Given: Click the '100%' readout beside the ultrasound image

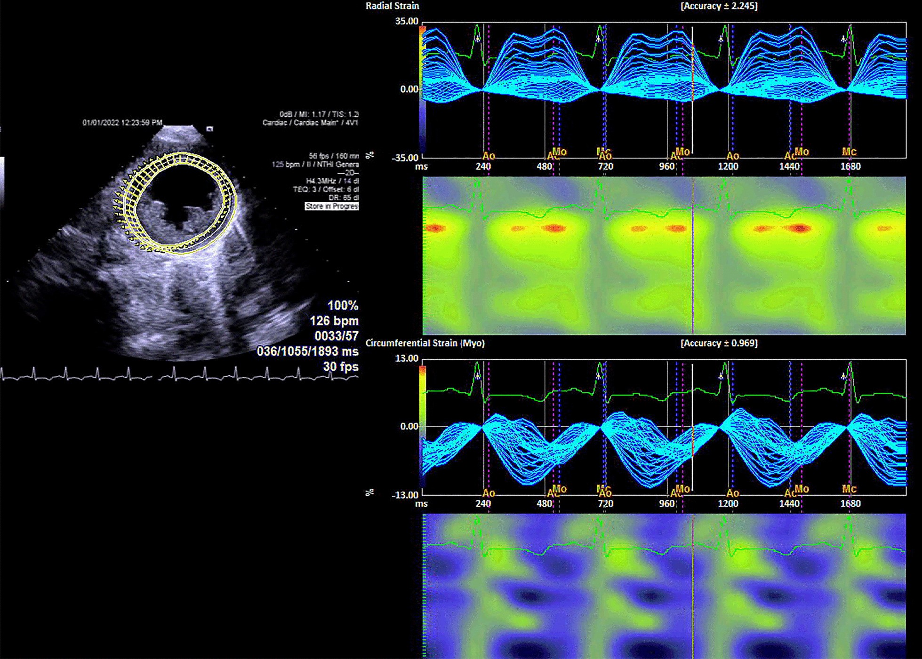Looking at the screenshot, I should pos(343,306).
